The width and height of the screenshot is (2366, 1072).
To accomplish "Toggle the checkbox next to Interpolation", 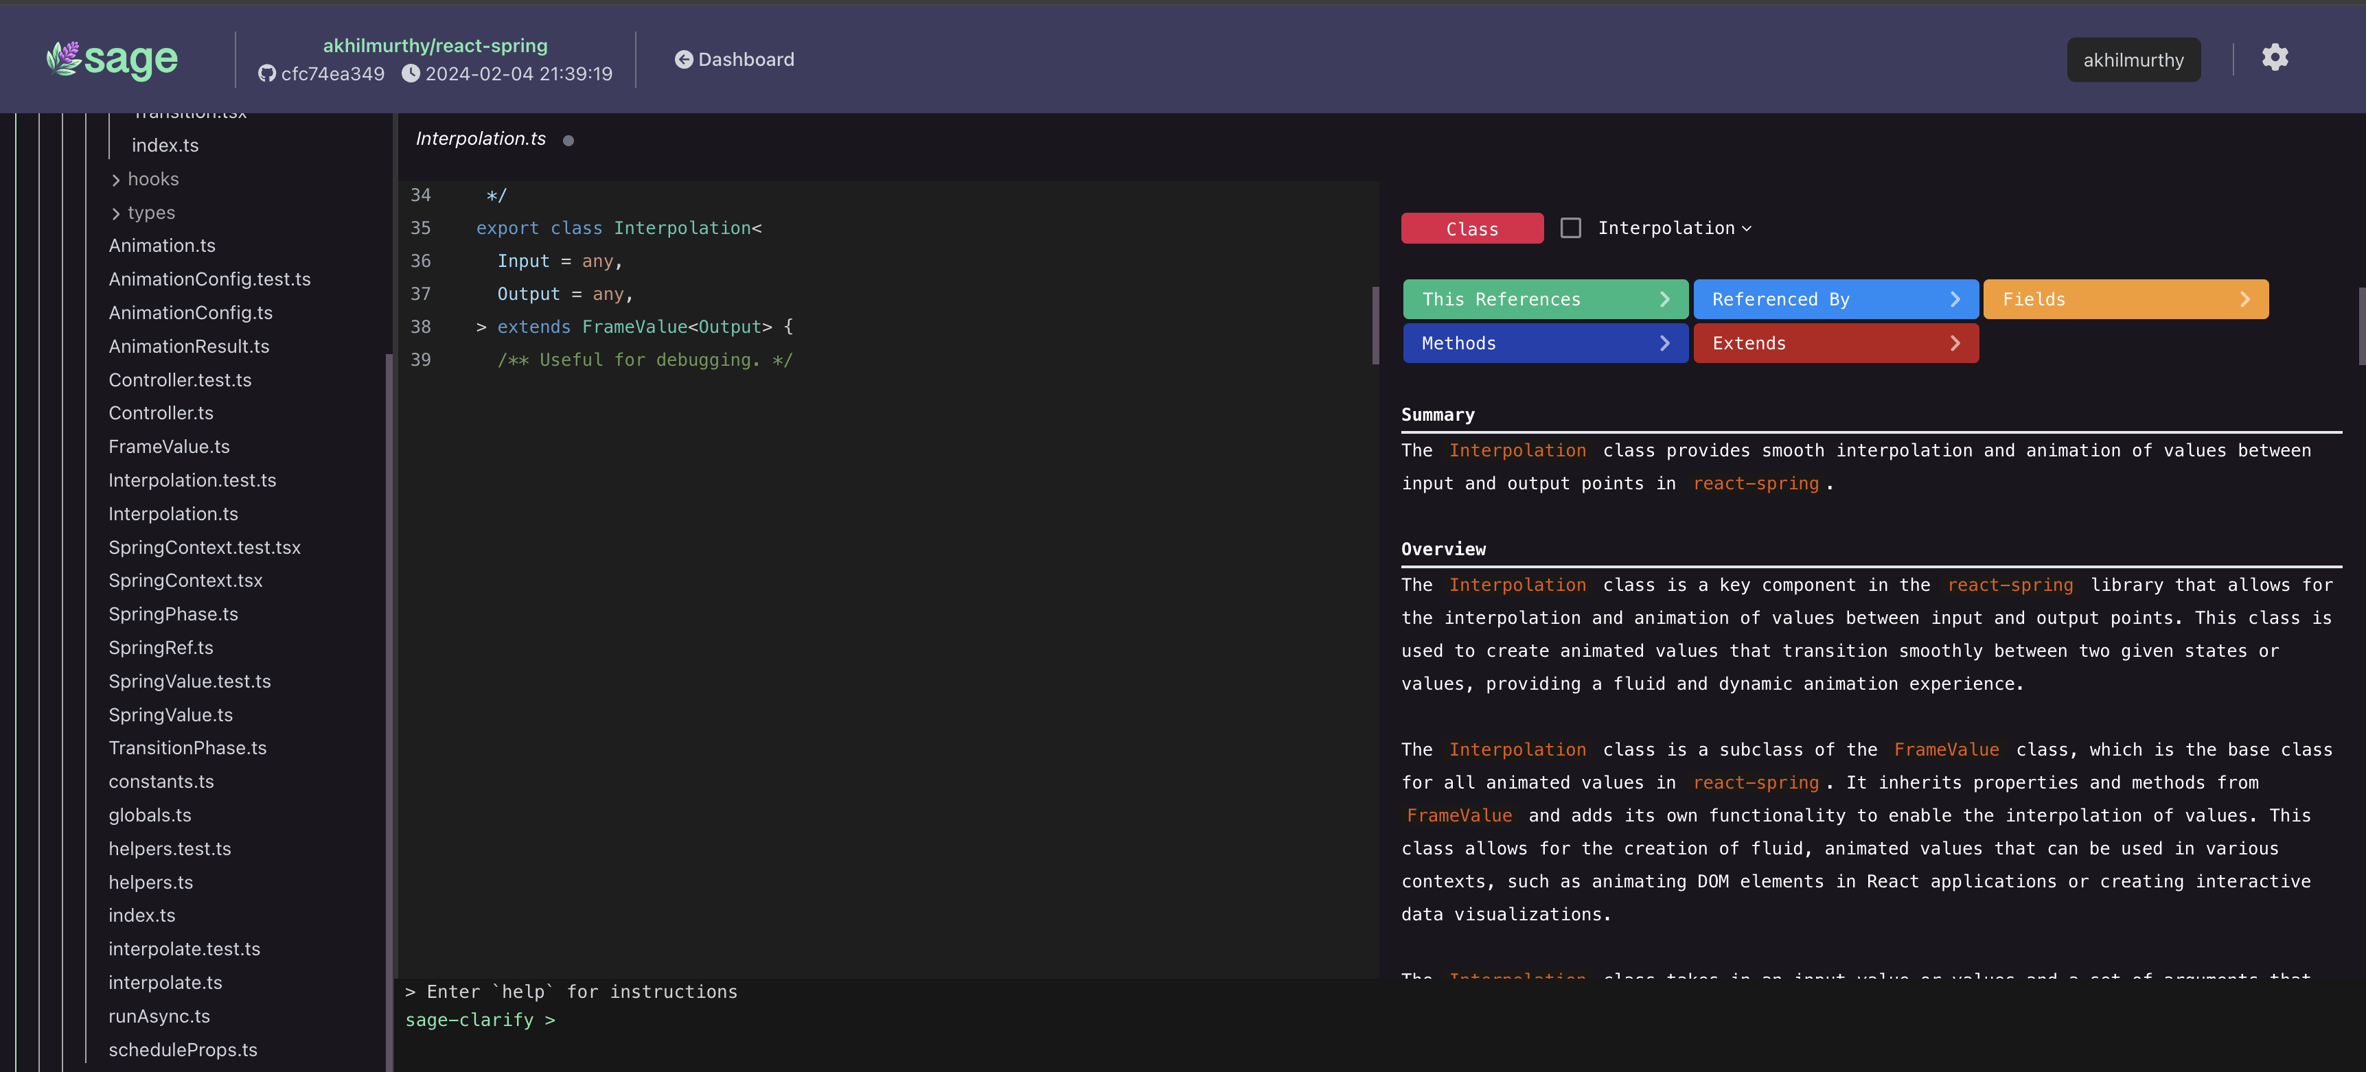I will (x=1571, y=228).
